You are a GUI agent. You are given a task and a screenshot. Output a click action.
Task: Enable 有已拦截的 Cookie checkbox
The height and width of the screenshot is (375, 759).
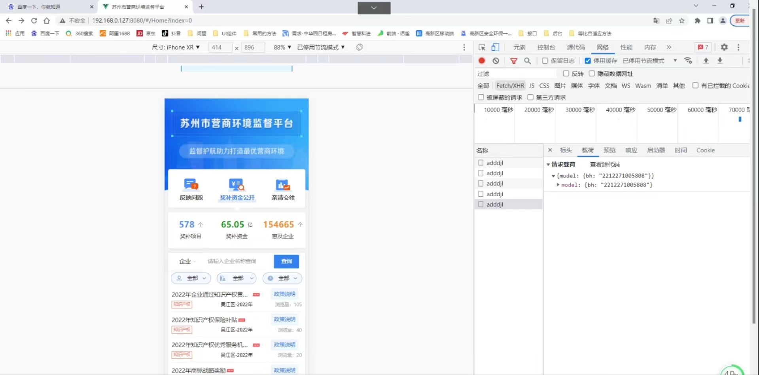(x=695, y=85)
